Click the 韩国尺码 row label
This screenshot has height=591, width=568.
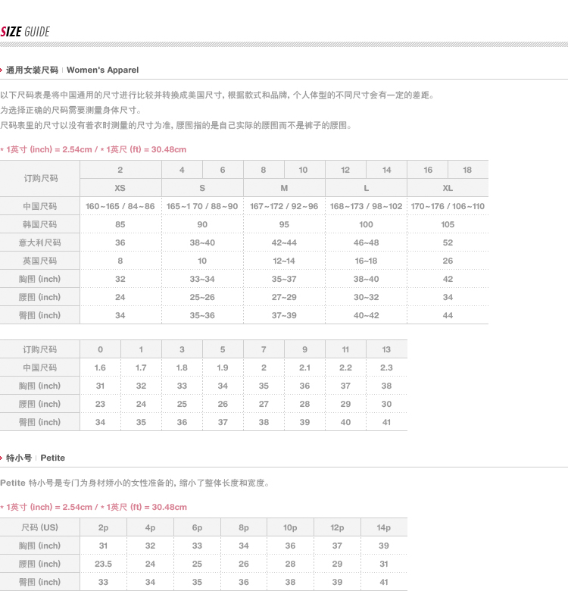click(39, 224)
